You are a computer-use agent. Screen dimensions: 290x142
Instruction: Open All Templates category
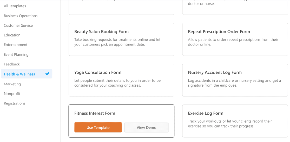click(x=15, y=6)
